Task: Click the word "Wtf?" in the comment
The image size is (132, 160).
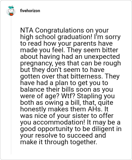Action: (x=68, y=96)
